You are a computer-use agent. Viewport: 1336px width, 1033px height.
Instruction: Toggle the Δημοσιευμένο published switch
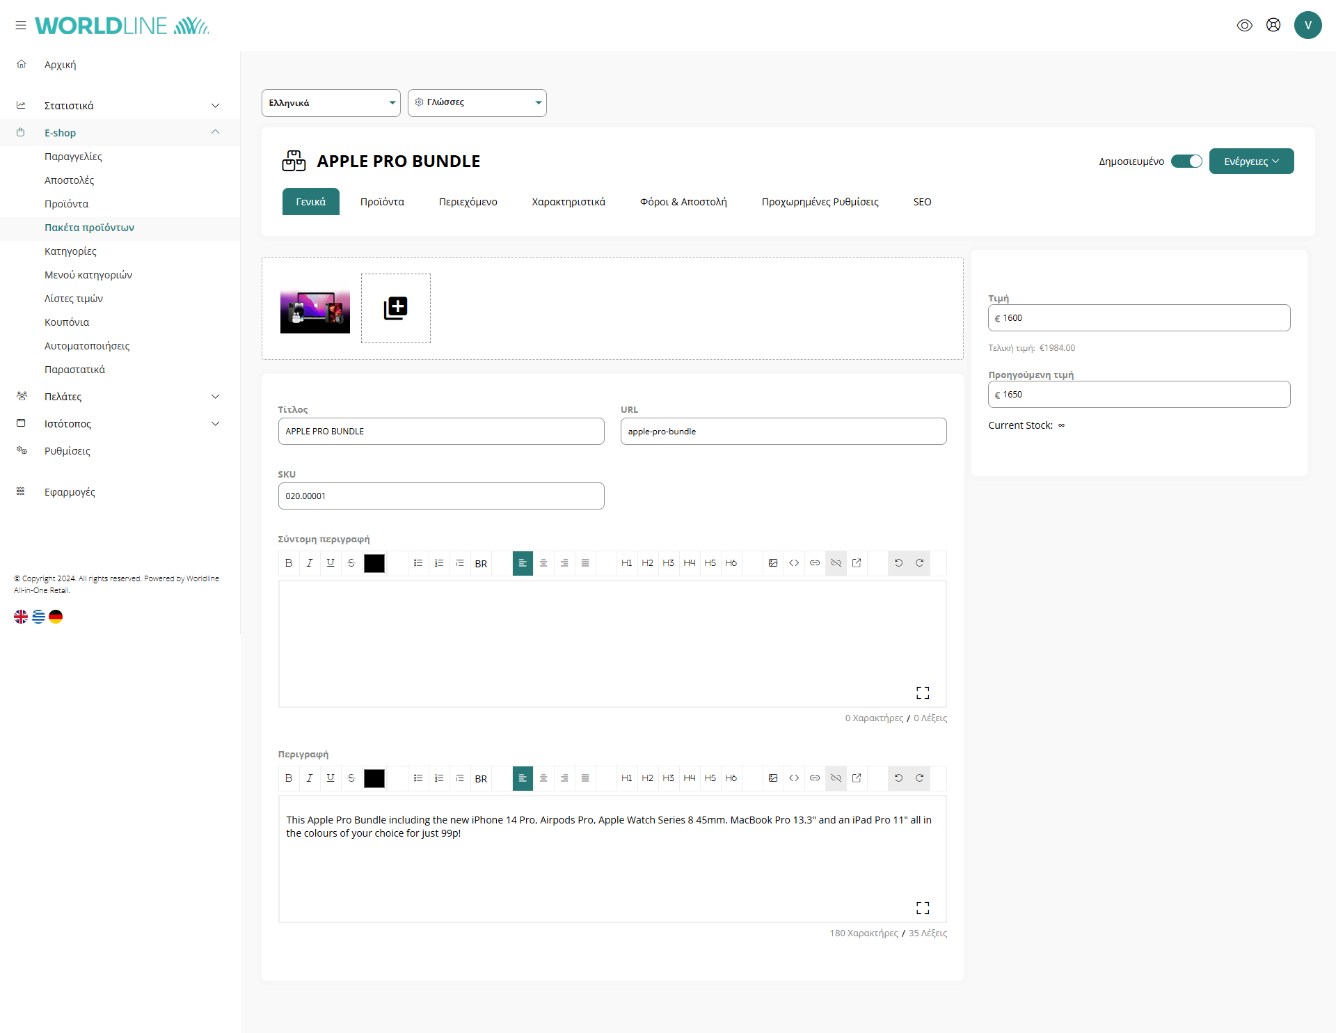coord(1186,161)
